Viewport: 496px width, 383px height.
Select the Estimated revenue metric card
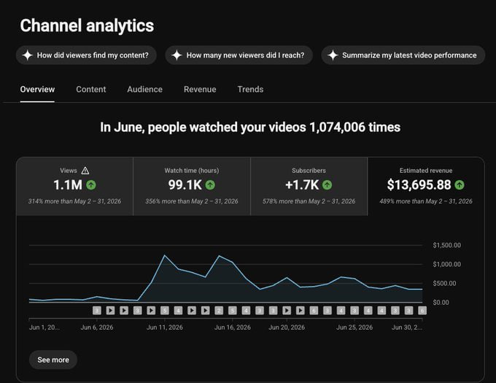point(426,187)
